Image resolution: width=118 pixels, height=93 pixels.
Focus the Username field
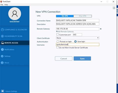click(78, 44)
